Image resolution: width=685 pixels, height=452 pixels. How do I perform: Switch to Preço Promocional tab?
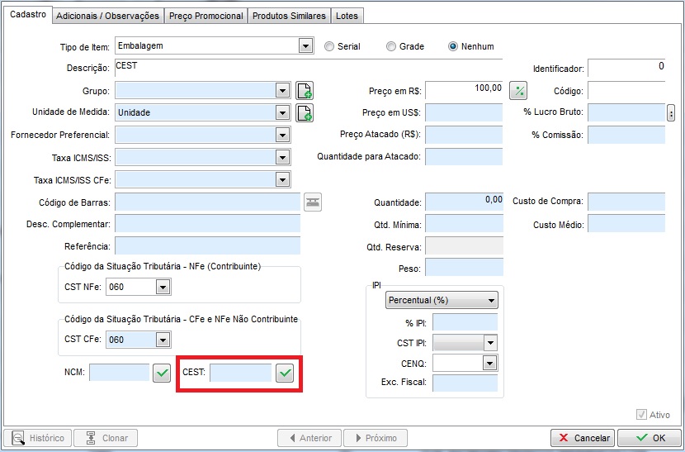(205, 16)
